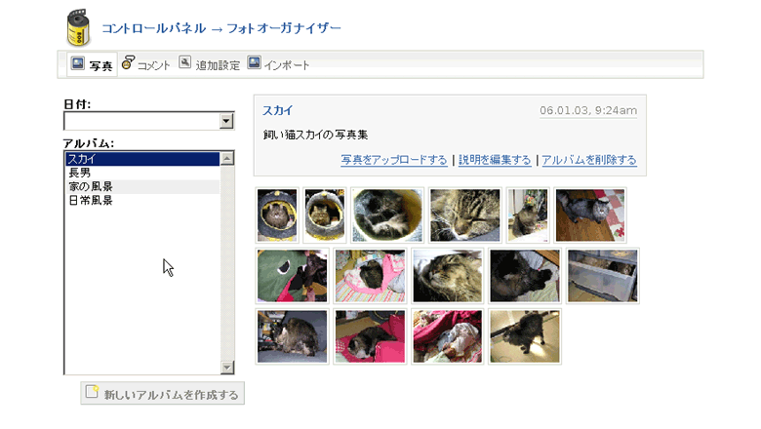Image resolution: width=761 pixels, height=429 pixels.
Task: Click the album list scroll-down arrow
Action: [227, 368]
